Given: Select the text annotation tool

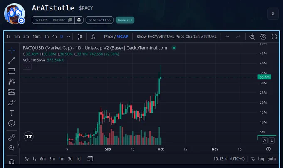Looking at the screenshot, I should (12, 113).
